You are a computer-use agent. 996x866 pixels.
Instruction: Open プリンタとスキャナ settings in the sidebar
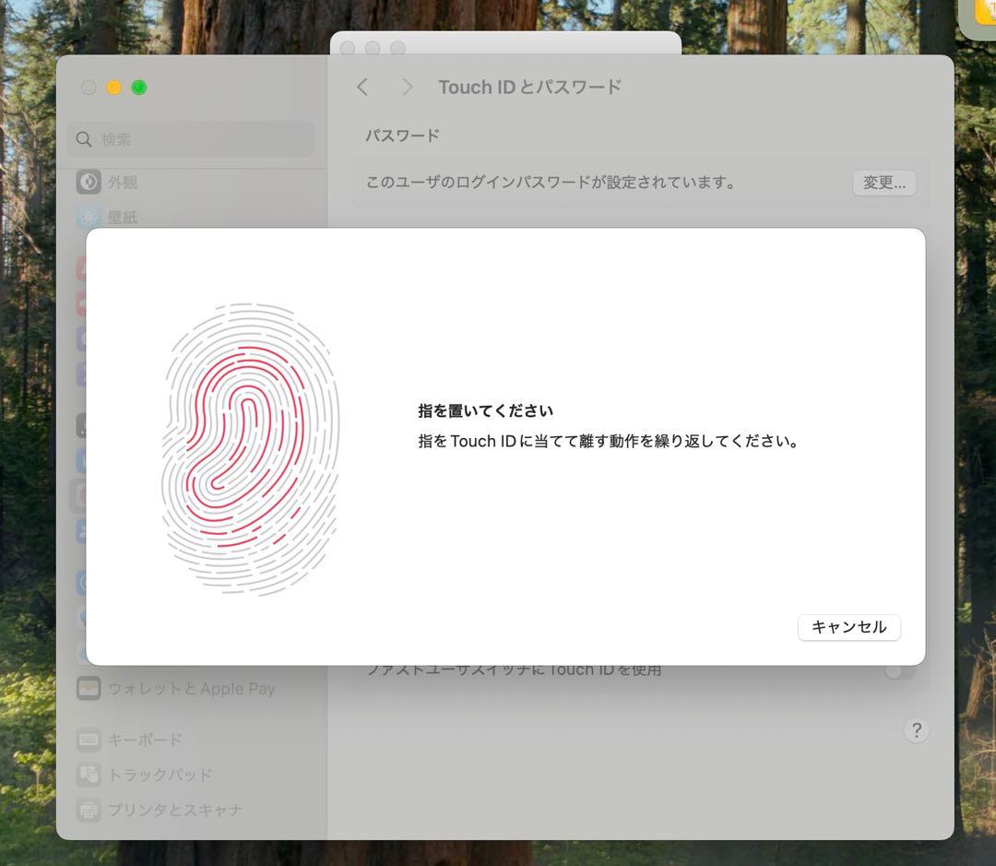tap(174, 810)
